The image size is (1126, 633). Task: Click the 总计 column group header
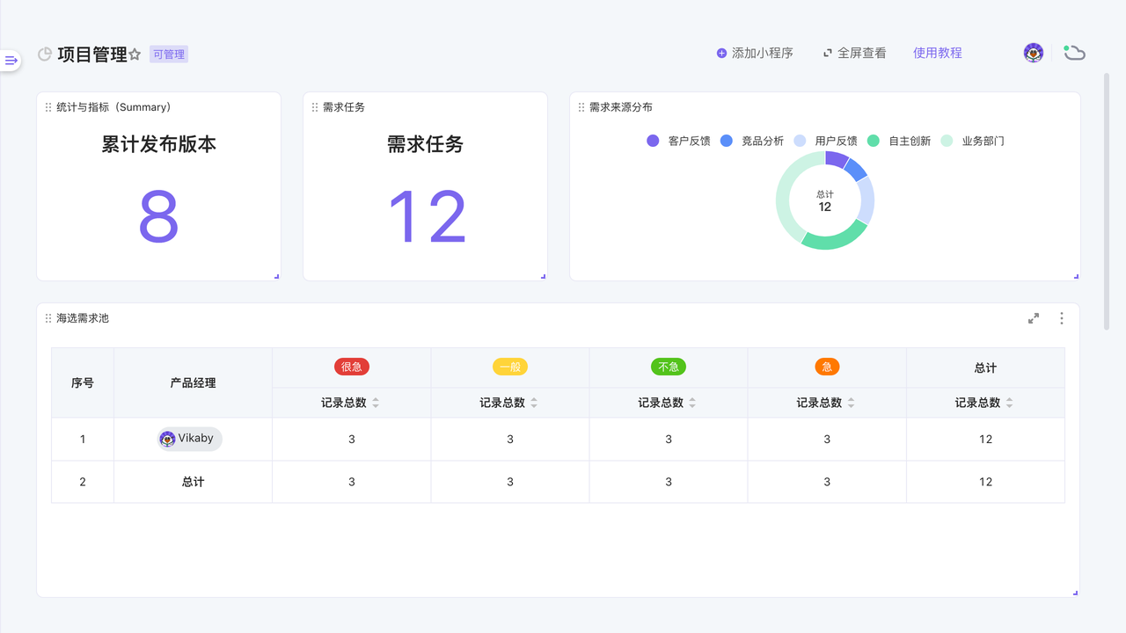(x=985, y=367)
